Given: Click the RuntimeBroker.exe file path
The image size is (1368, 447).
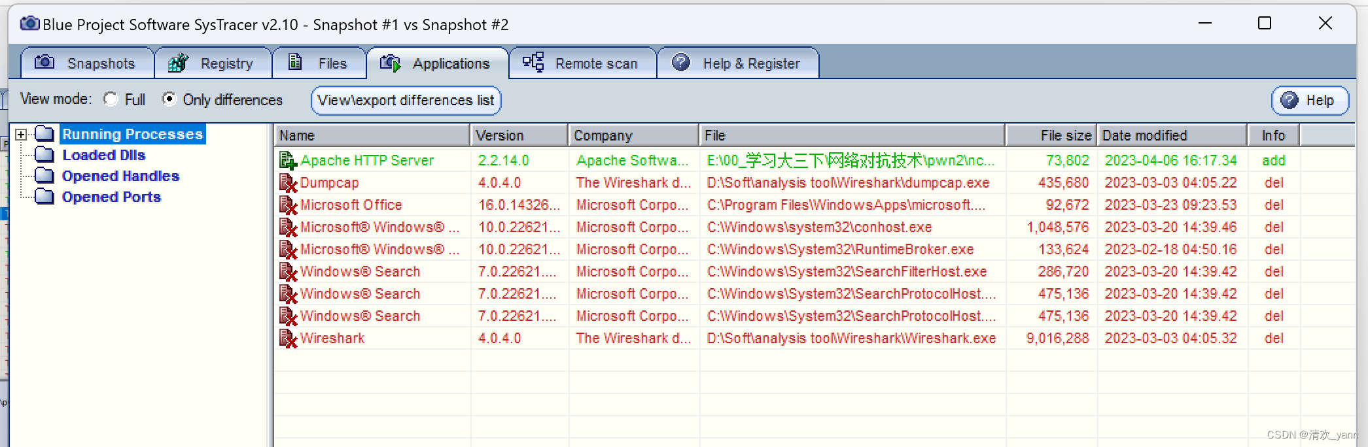Looking at the screenshot, I should pyautogui.click(x=840, y=249).
